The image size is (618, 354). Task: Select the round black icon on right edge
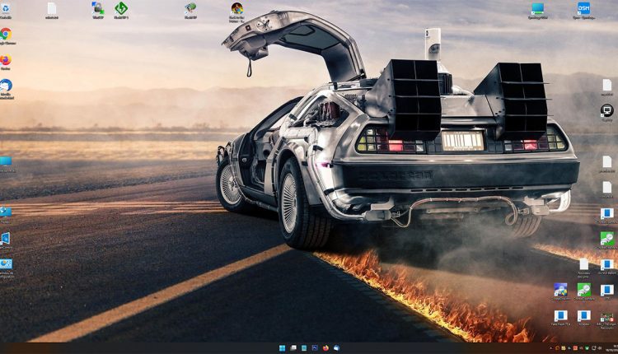[606, 109]
